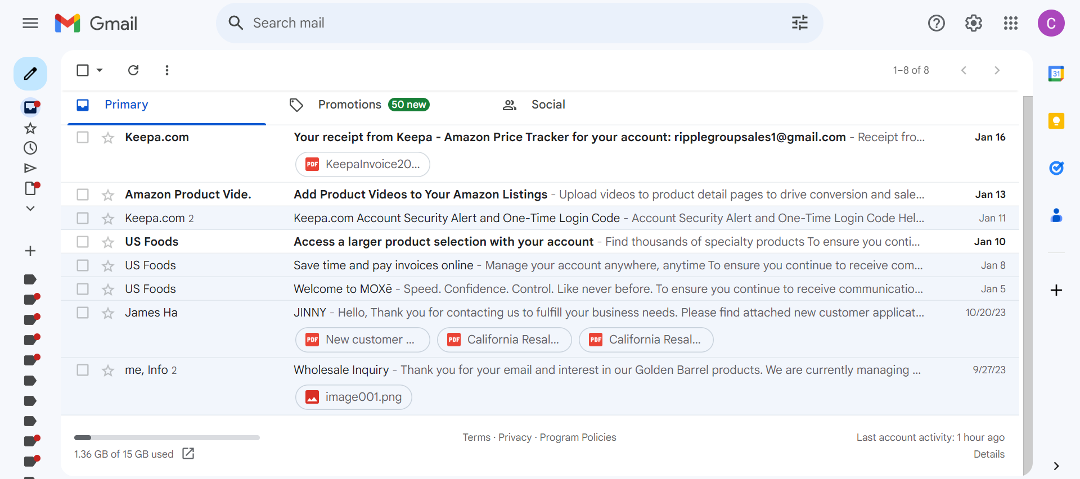Open More options three-dot menu
Screen dimensions: 1080x479
coord(166,70)
